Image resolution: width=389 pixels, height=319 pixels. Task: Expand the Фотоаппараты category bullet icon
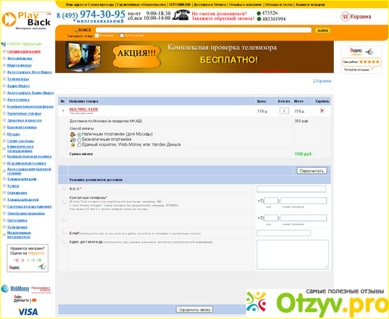tap(4, 58)
